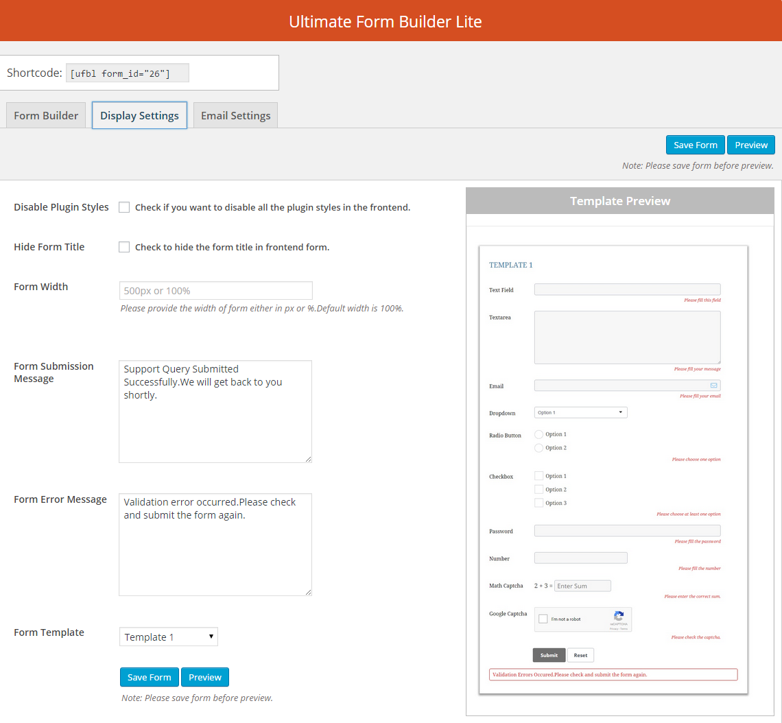Open the Email Settings tab
The width and height of the screenshot is (782, 723).
click(x=235, y=115)
